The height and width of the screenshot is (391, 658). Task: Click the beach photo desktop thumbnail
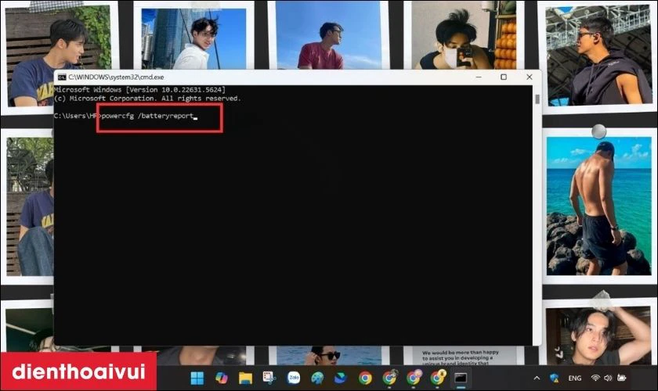click(x=598, y=207)
